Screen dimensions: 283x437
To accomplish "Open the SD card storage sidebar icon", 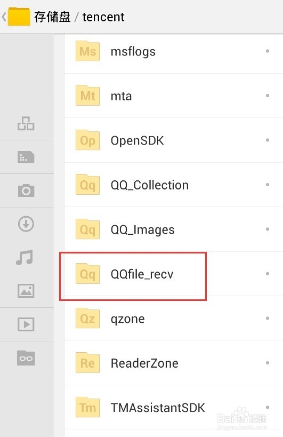I will coord(26,157).
